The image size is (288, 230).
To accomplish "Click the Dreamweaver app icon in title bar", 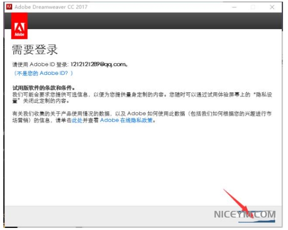I will (x=9, y=7).
